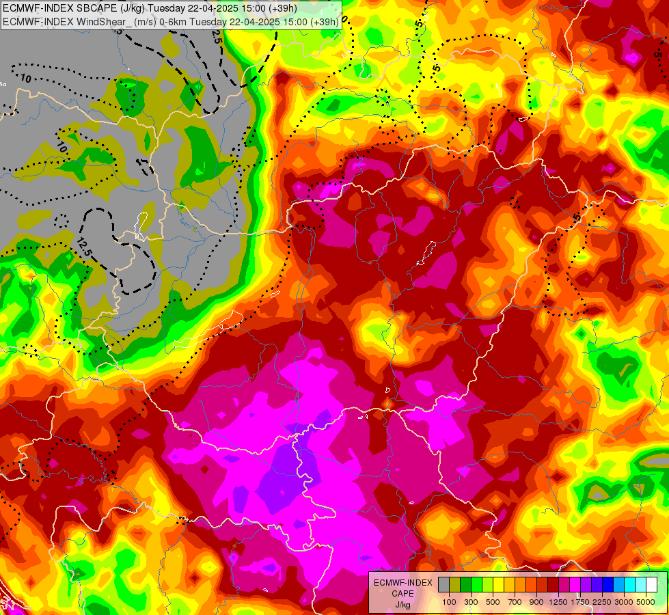
Task: Click the legend value '2250'
Action: [602, 602]
